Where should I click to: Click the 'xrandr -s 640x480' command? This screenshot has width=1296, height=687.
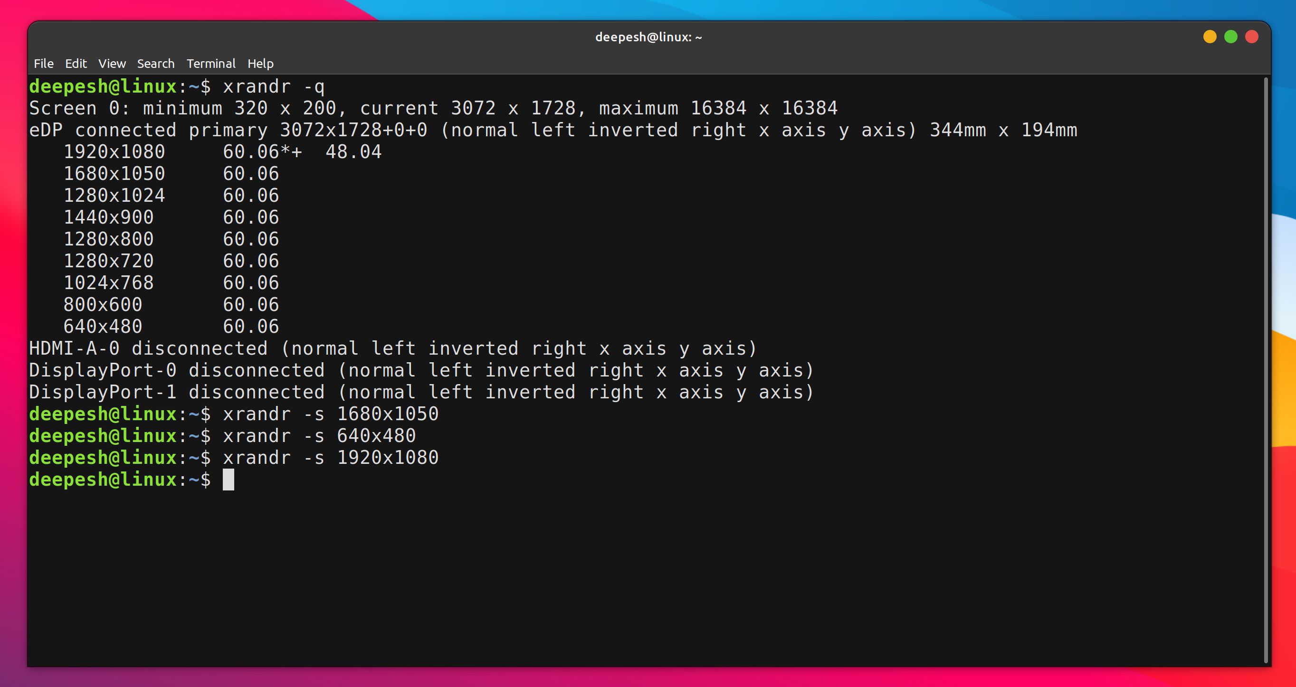pyautogui.click(x=319, y=436)
